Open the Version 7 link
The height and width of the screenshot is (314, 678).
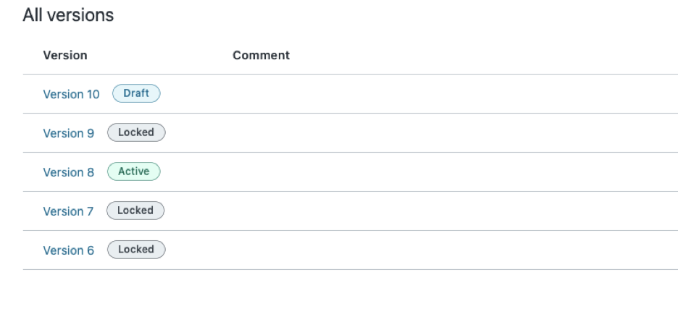click(68, 211)
